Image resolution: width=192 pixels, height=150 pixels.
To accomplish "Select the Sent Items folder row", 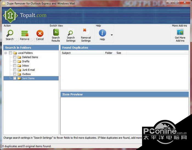I will pyautogui.click(x=31, y=78).
